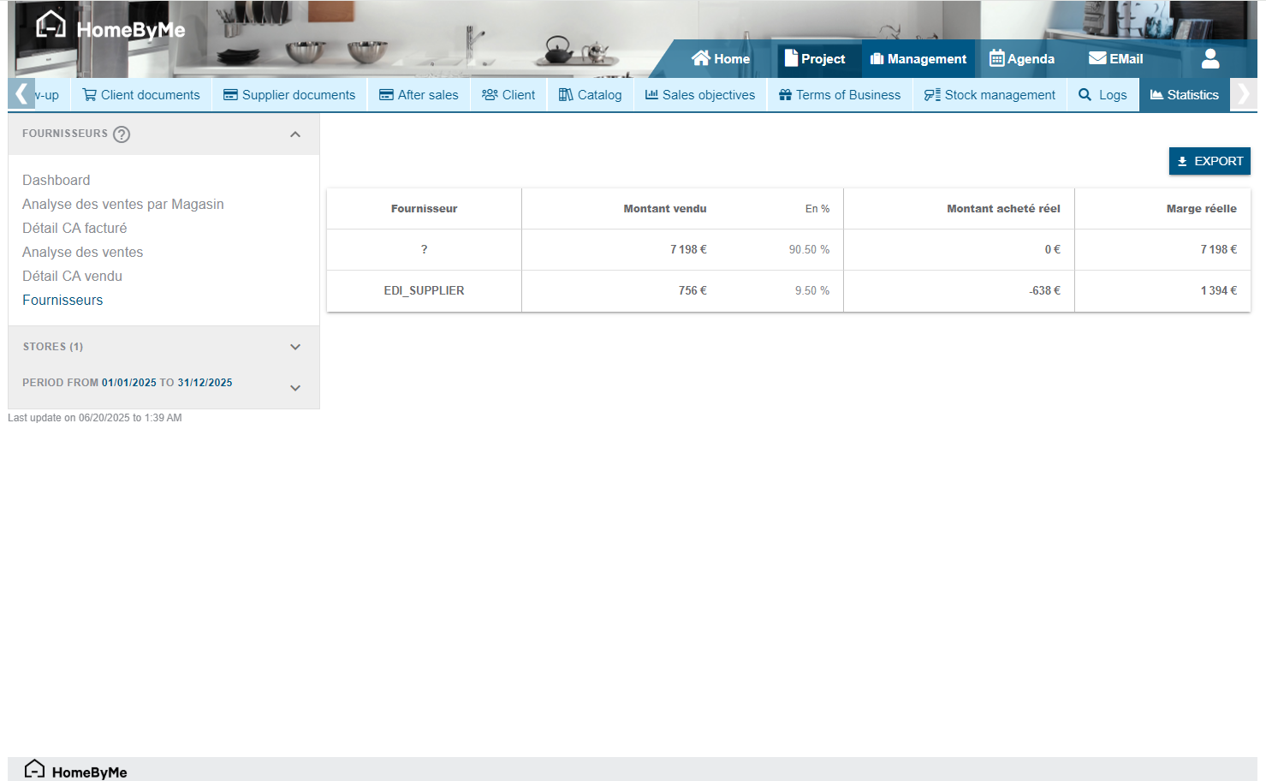Open the Agenda calendar

[x=1021, y=59]
